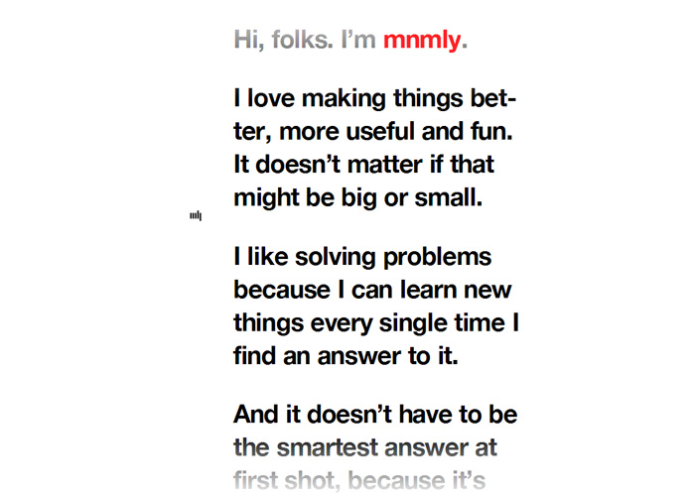
Task: Click the word "problems" in second paragraph
Action: pyautogui.click(x=438, y=258)
